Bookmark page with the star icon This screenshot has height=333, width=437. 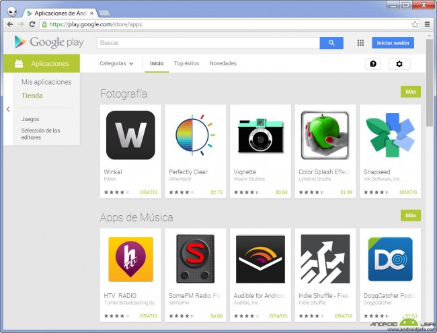pos(415,24)
